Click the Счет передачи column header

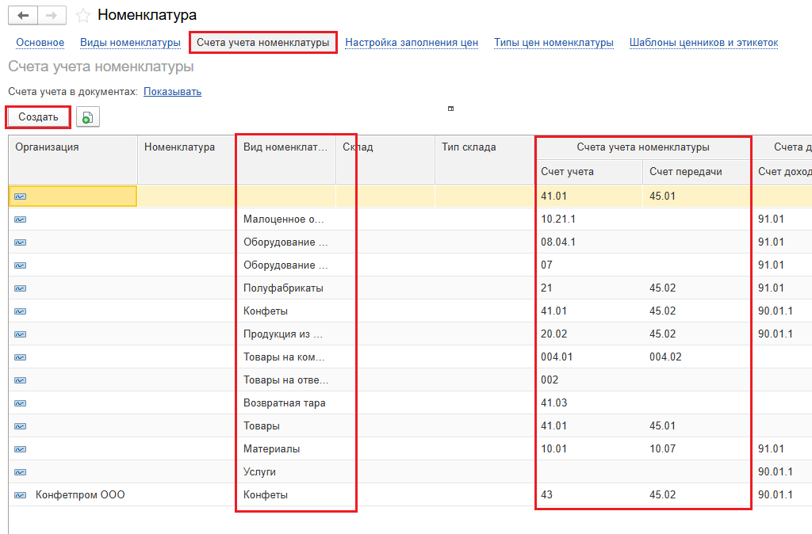(x=696, y=172)
